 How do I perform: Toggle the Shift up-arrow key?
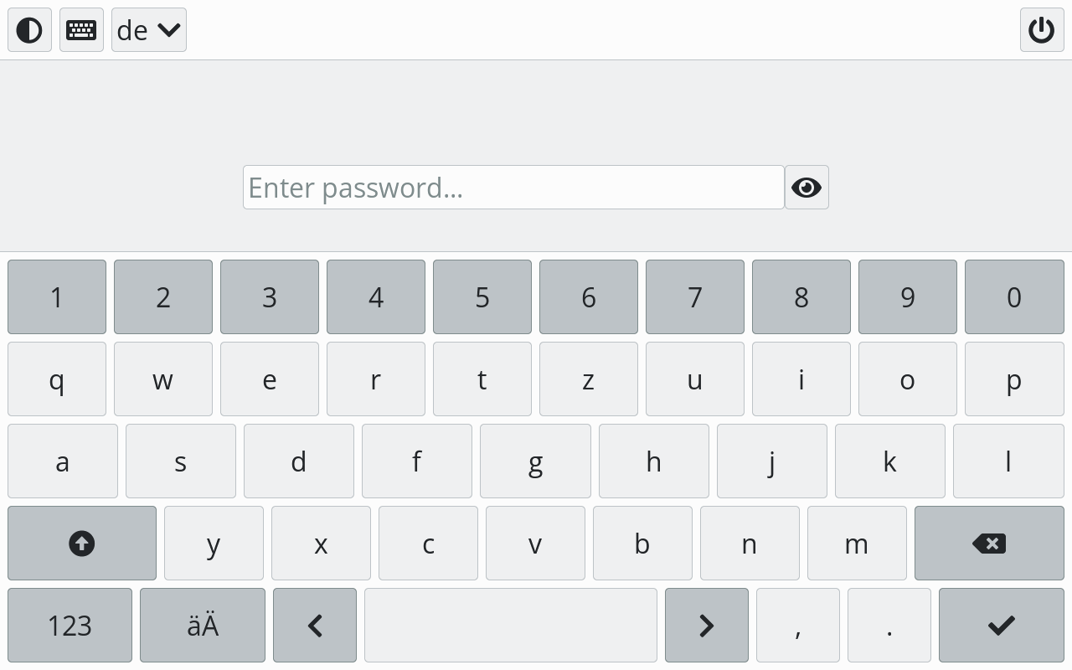[x=81, y=544]
